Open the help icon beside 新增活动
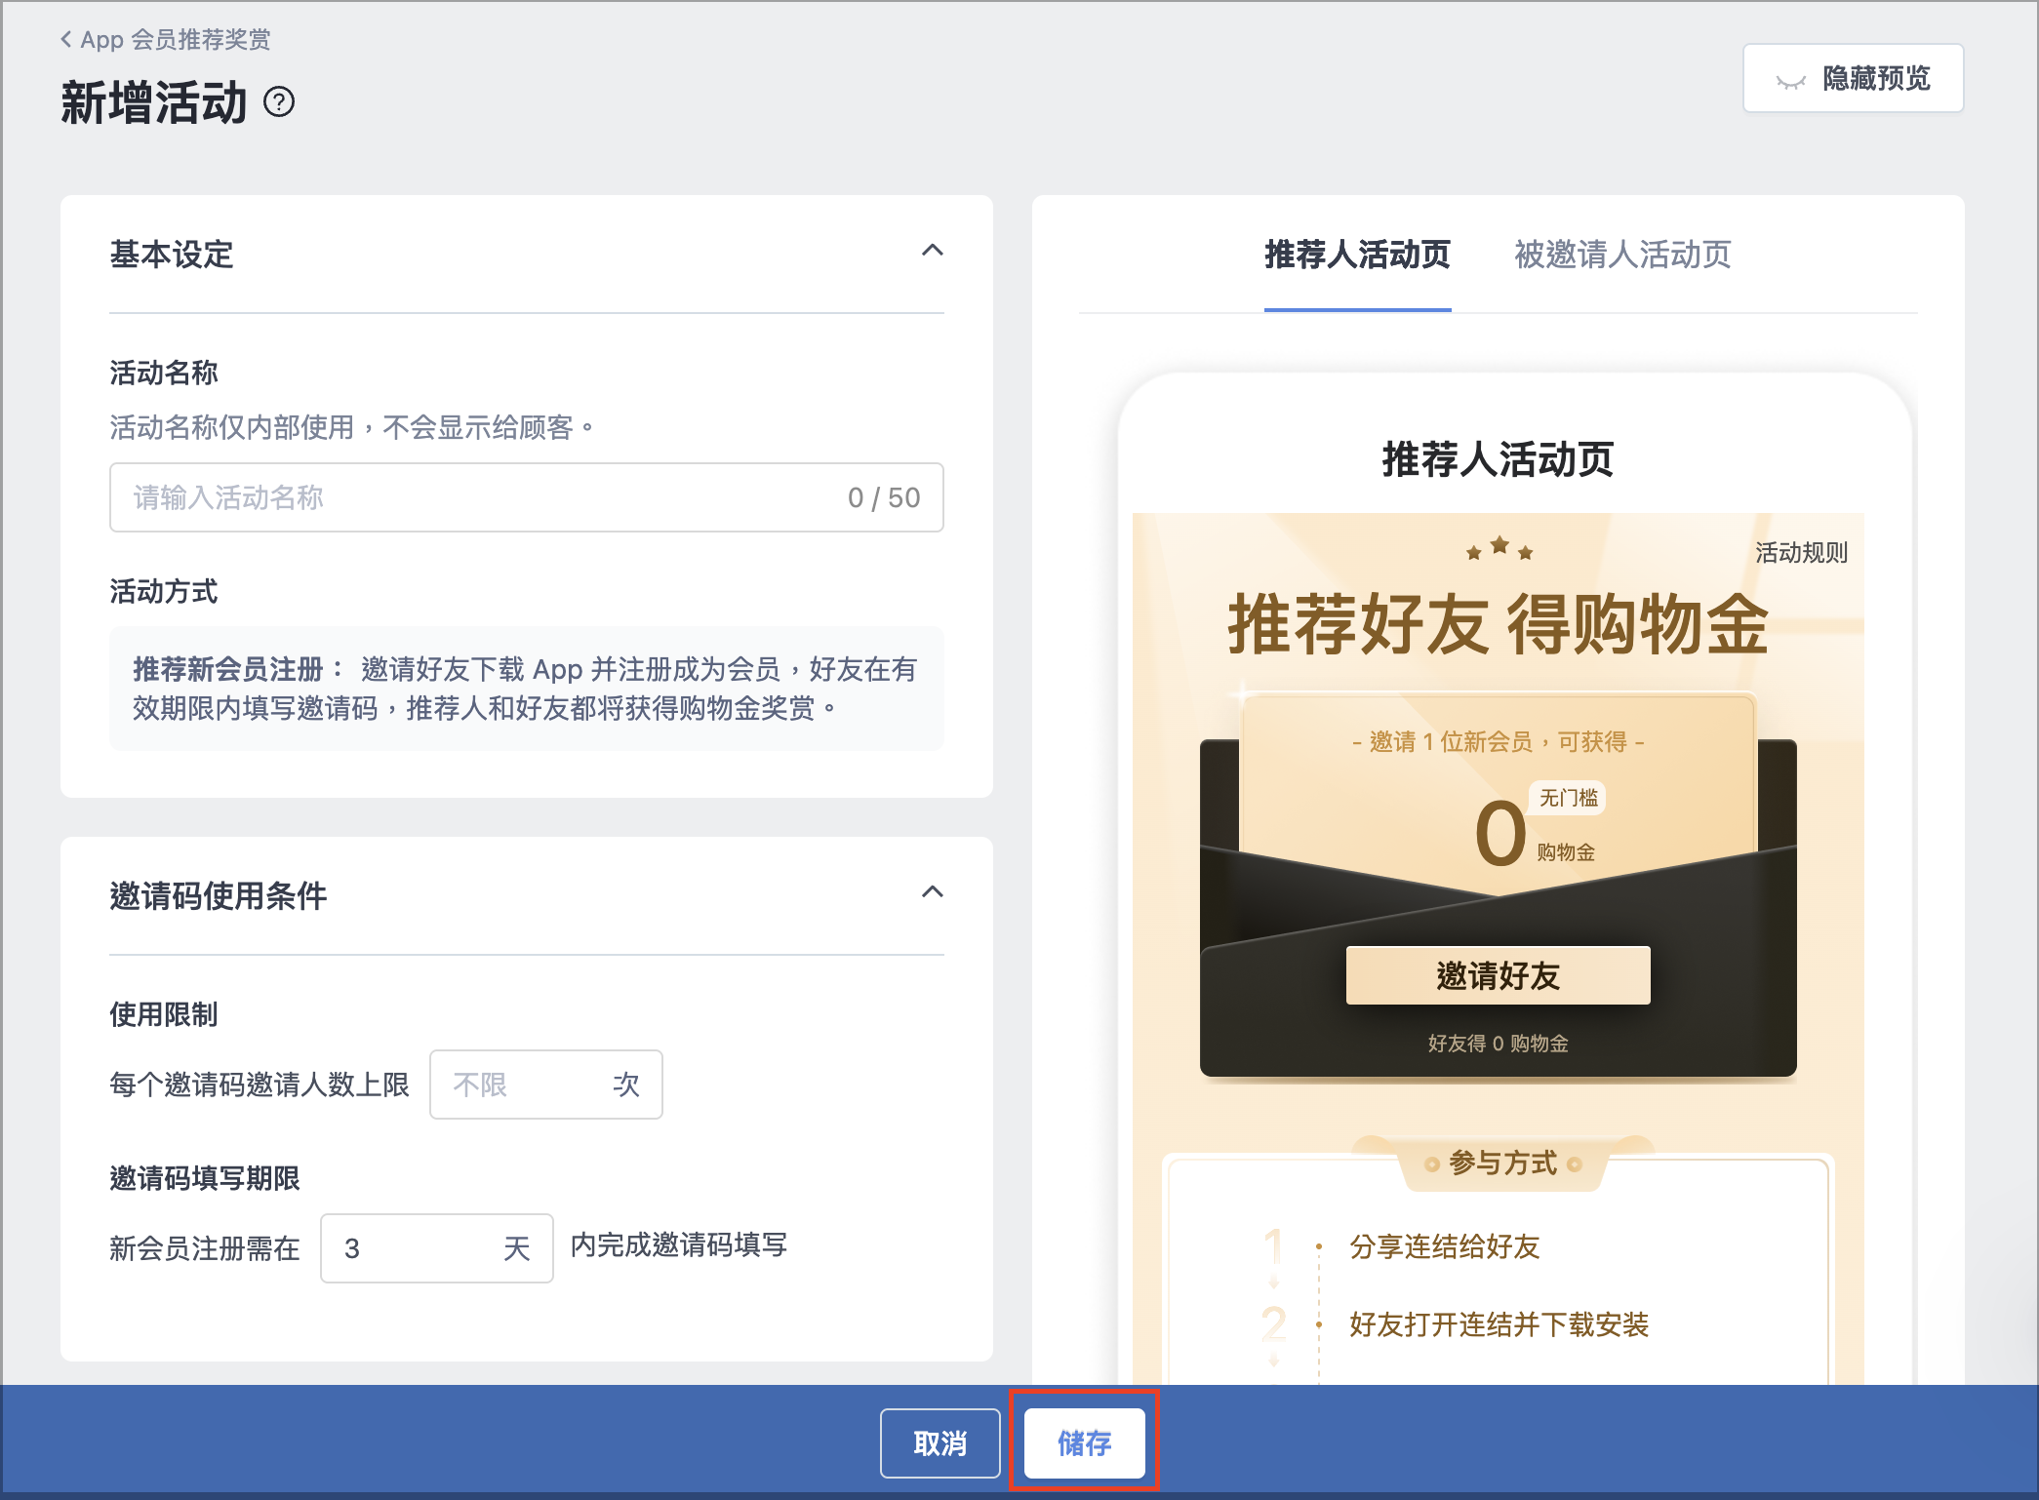2039x1500 pixels. click(x=280, y=101)
